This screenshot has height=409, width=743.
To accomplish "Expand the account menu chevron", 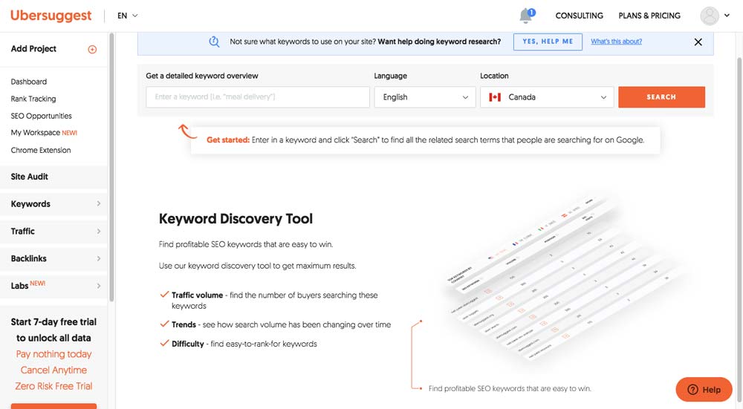I will 727,16.
